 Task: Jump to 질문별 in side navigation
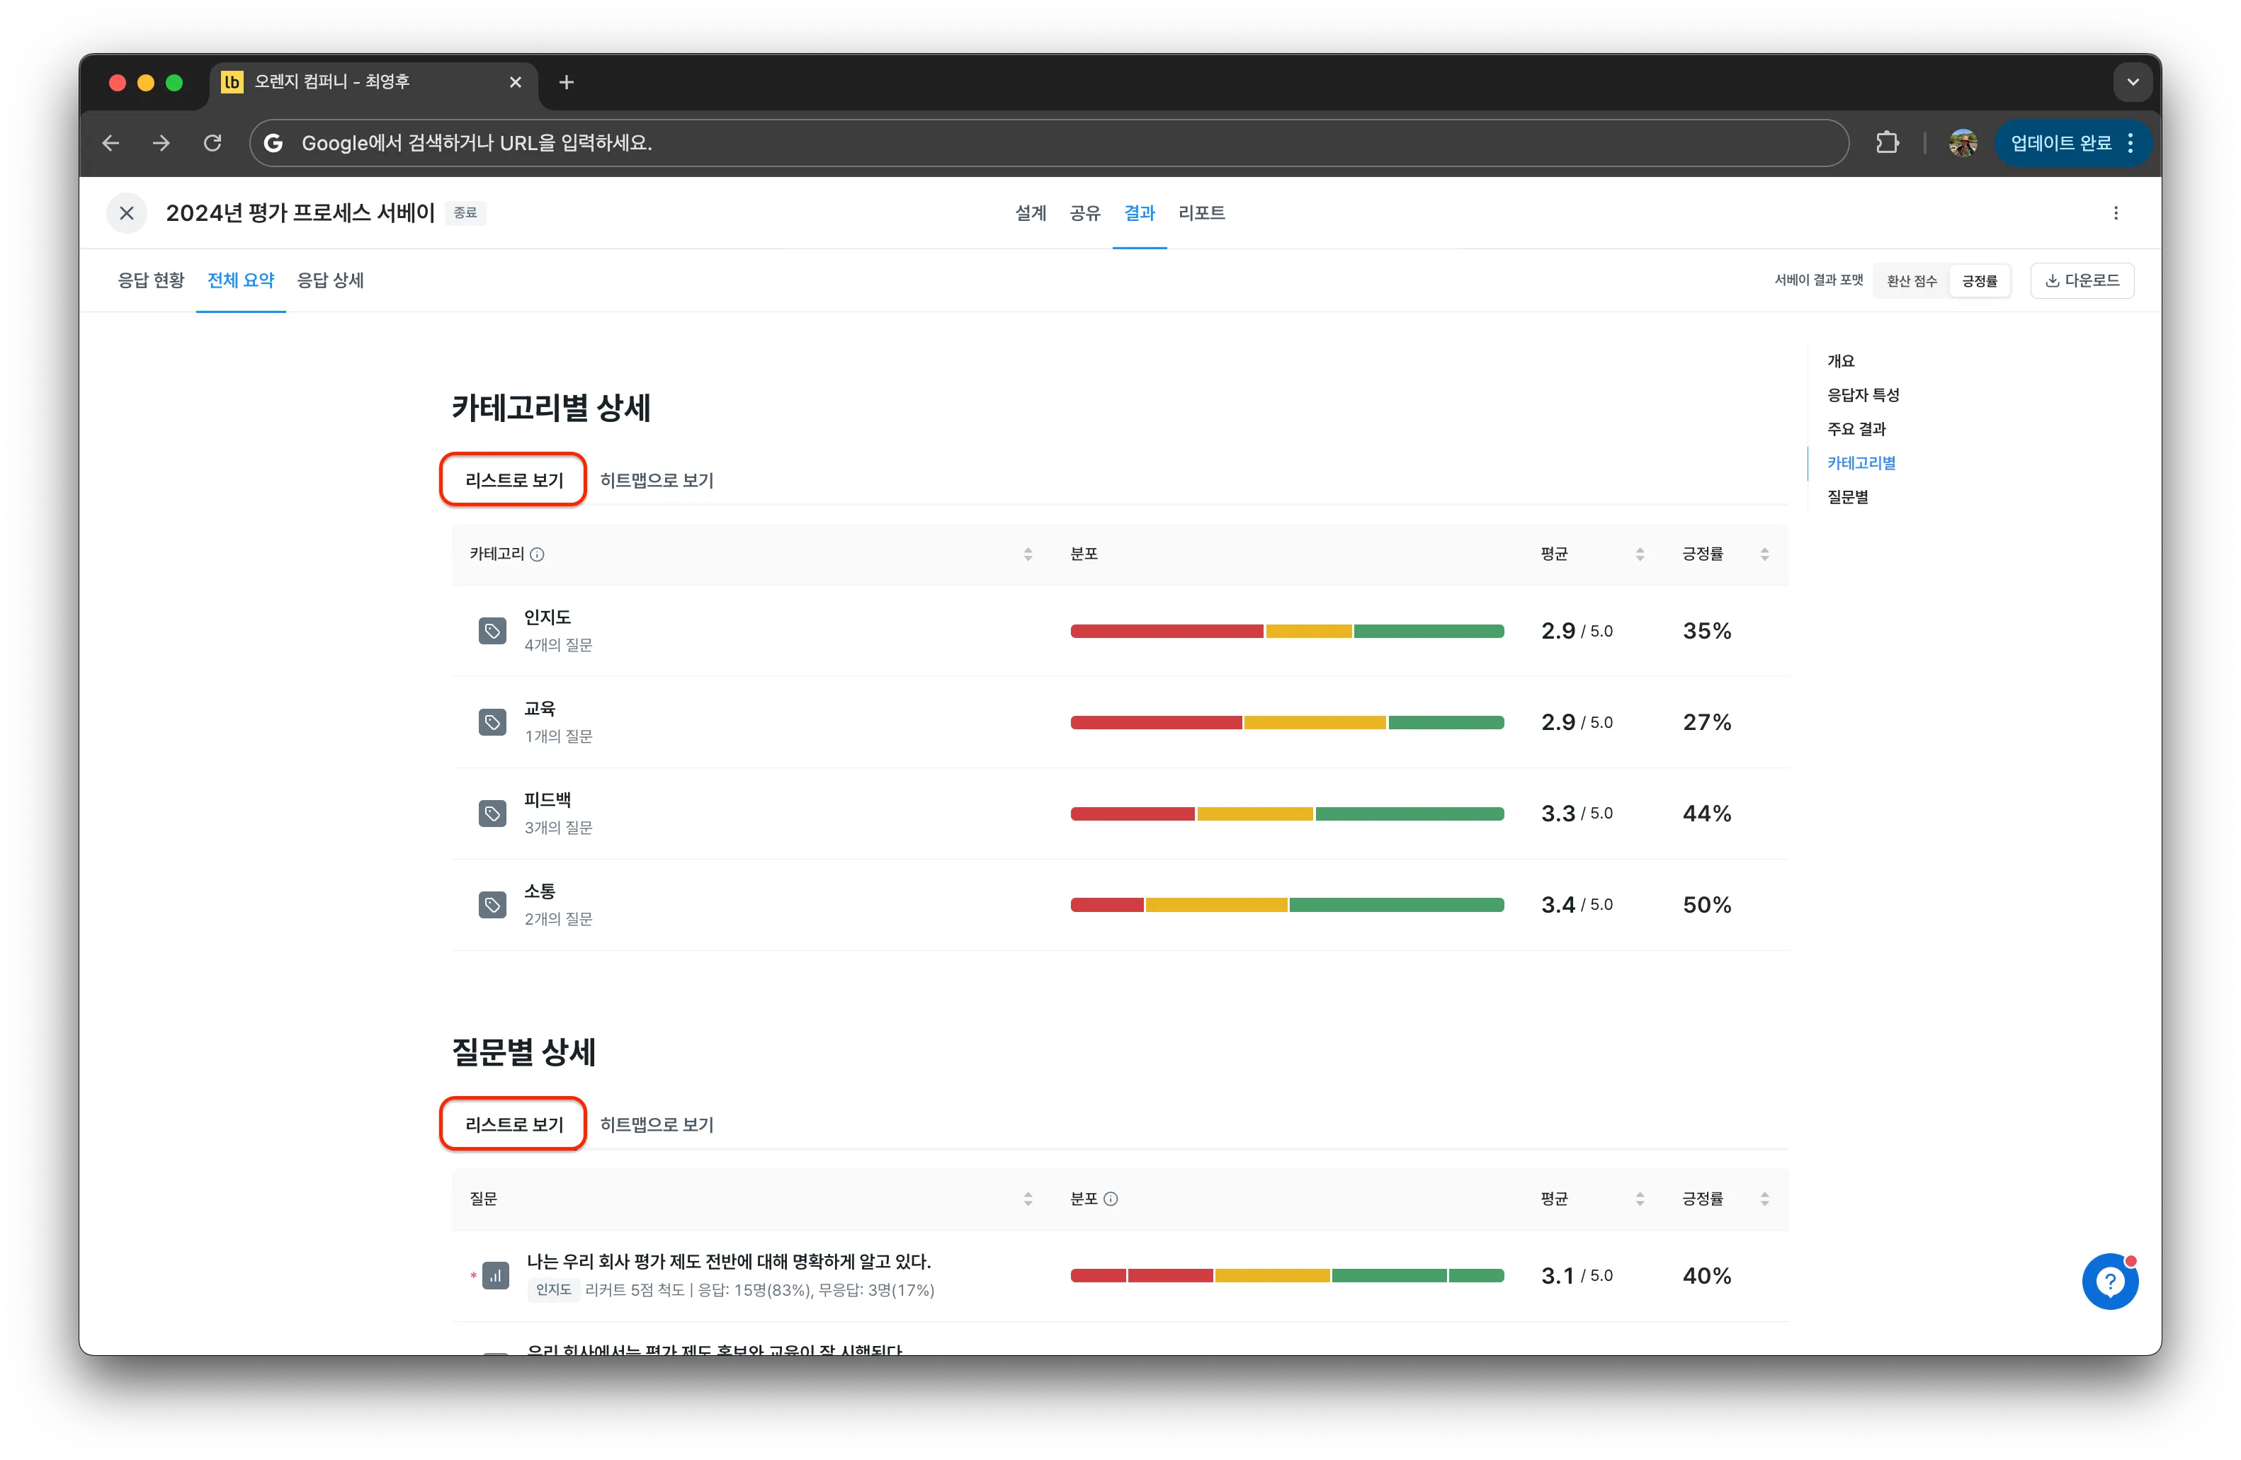pos(1847,497)
